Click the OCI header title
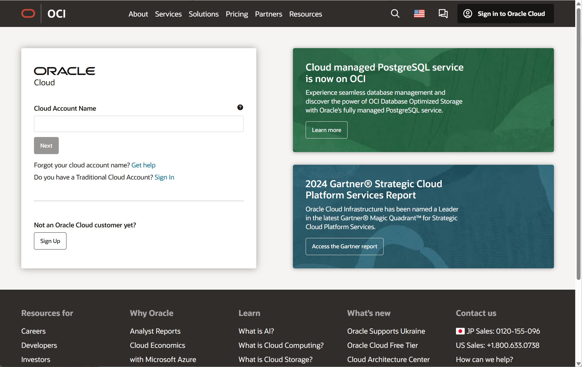Image resolution: width=582 pixels, height=367 pixels. click(56, 14)
